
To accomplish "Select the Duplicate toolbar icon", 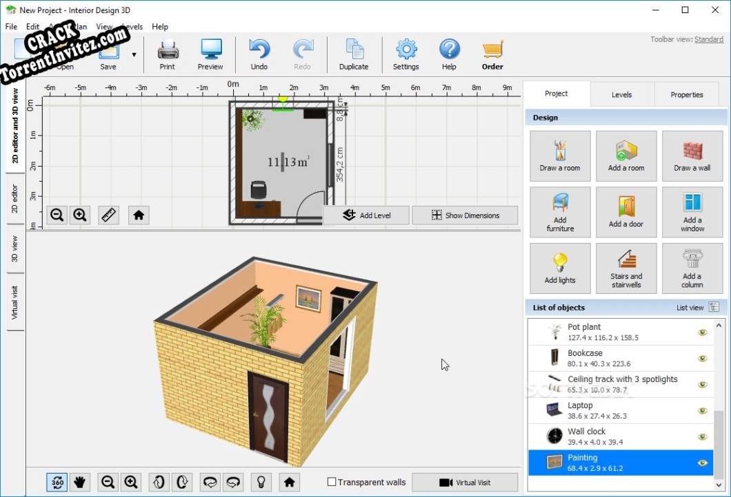I will pyautogui.click(x=354, y=50).
